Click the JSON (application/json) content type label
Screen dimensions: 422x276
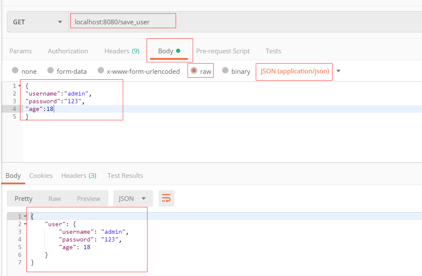[x=295, y=71]
